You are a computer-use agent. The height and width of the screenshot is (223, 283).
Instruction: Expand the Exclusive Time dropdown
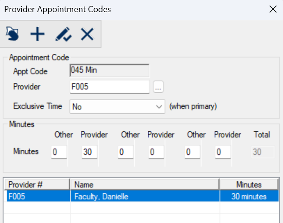pyautogui.click(x=158, y=107)
